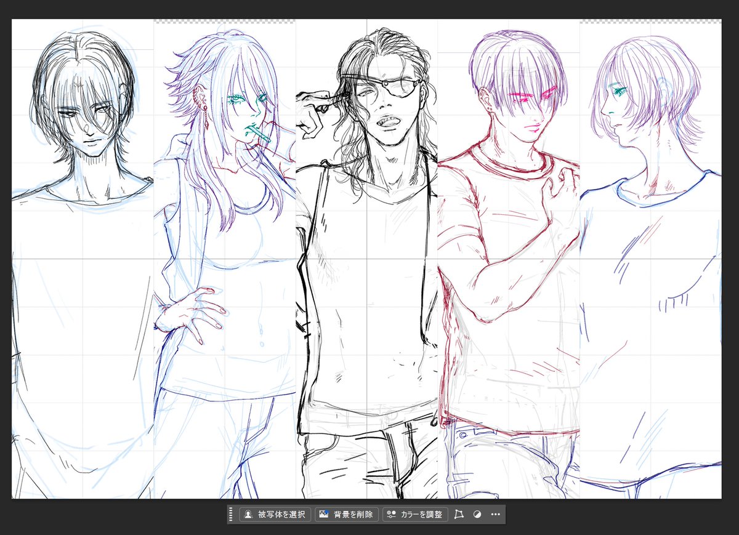Open the three-dots more options menu

point(495,514)
